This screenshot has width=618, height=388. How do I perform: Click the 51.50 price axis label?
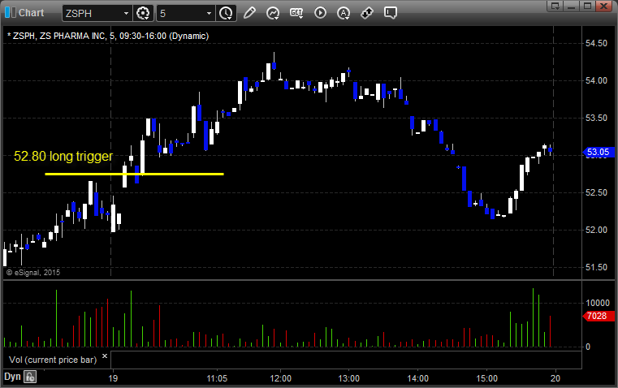click(x=596, y=268)
